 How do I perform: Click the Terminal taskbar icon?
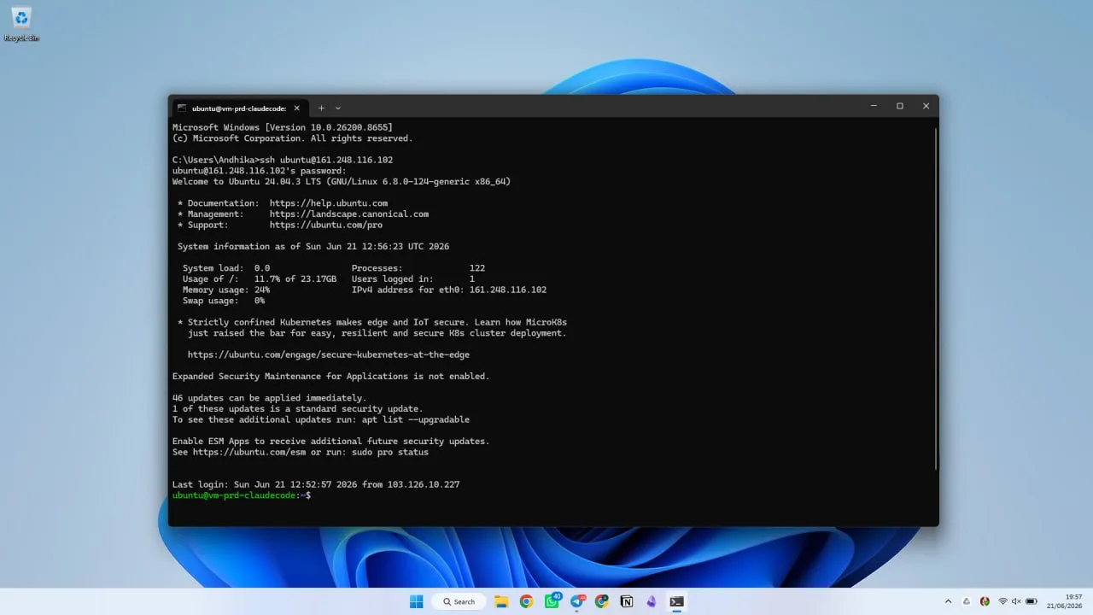click(676, 601)
